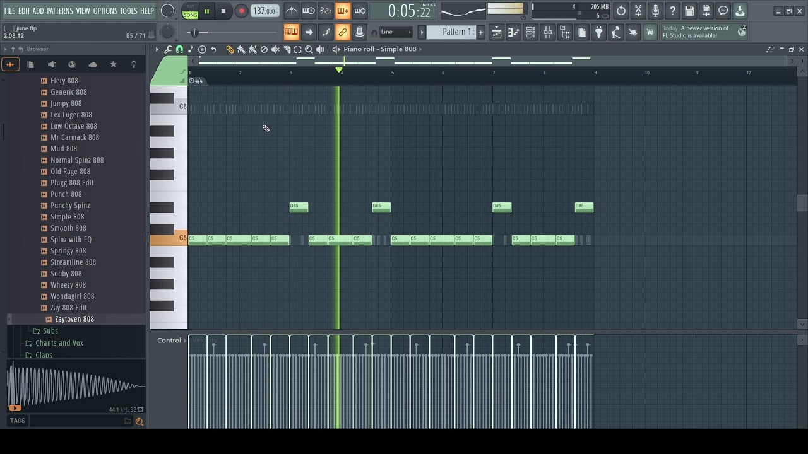Click the TAGS button in browser
808x454 pixels.
pyautogui.click(x=18, y=421)
